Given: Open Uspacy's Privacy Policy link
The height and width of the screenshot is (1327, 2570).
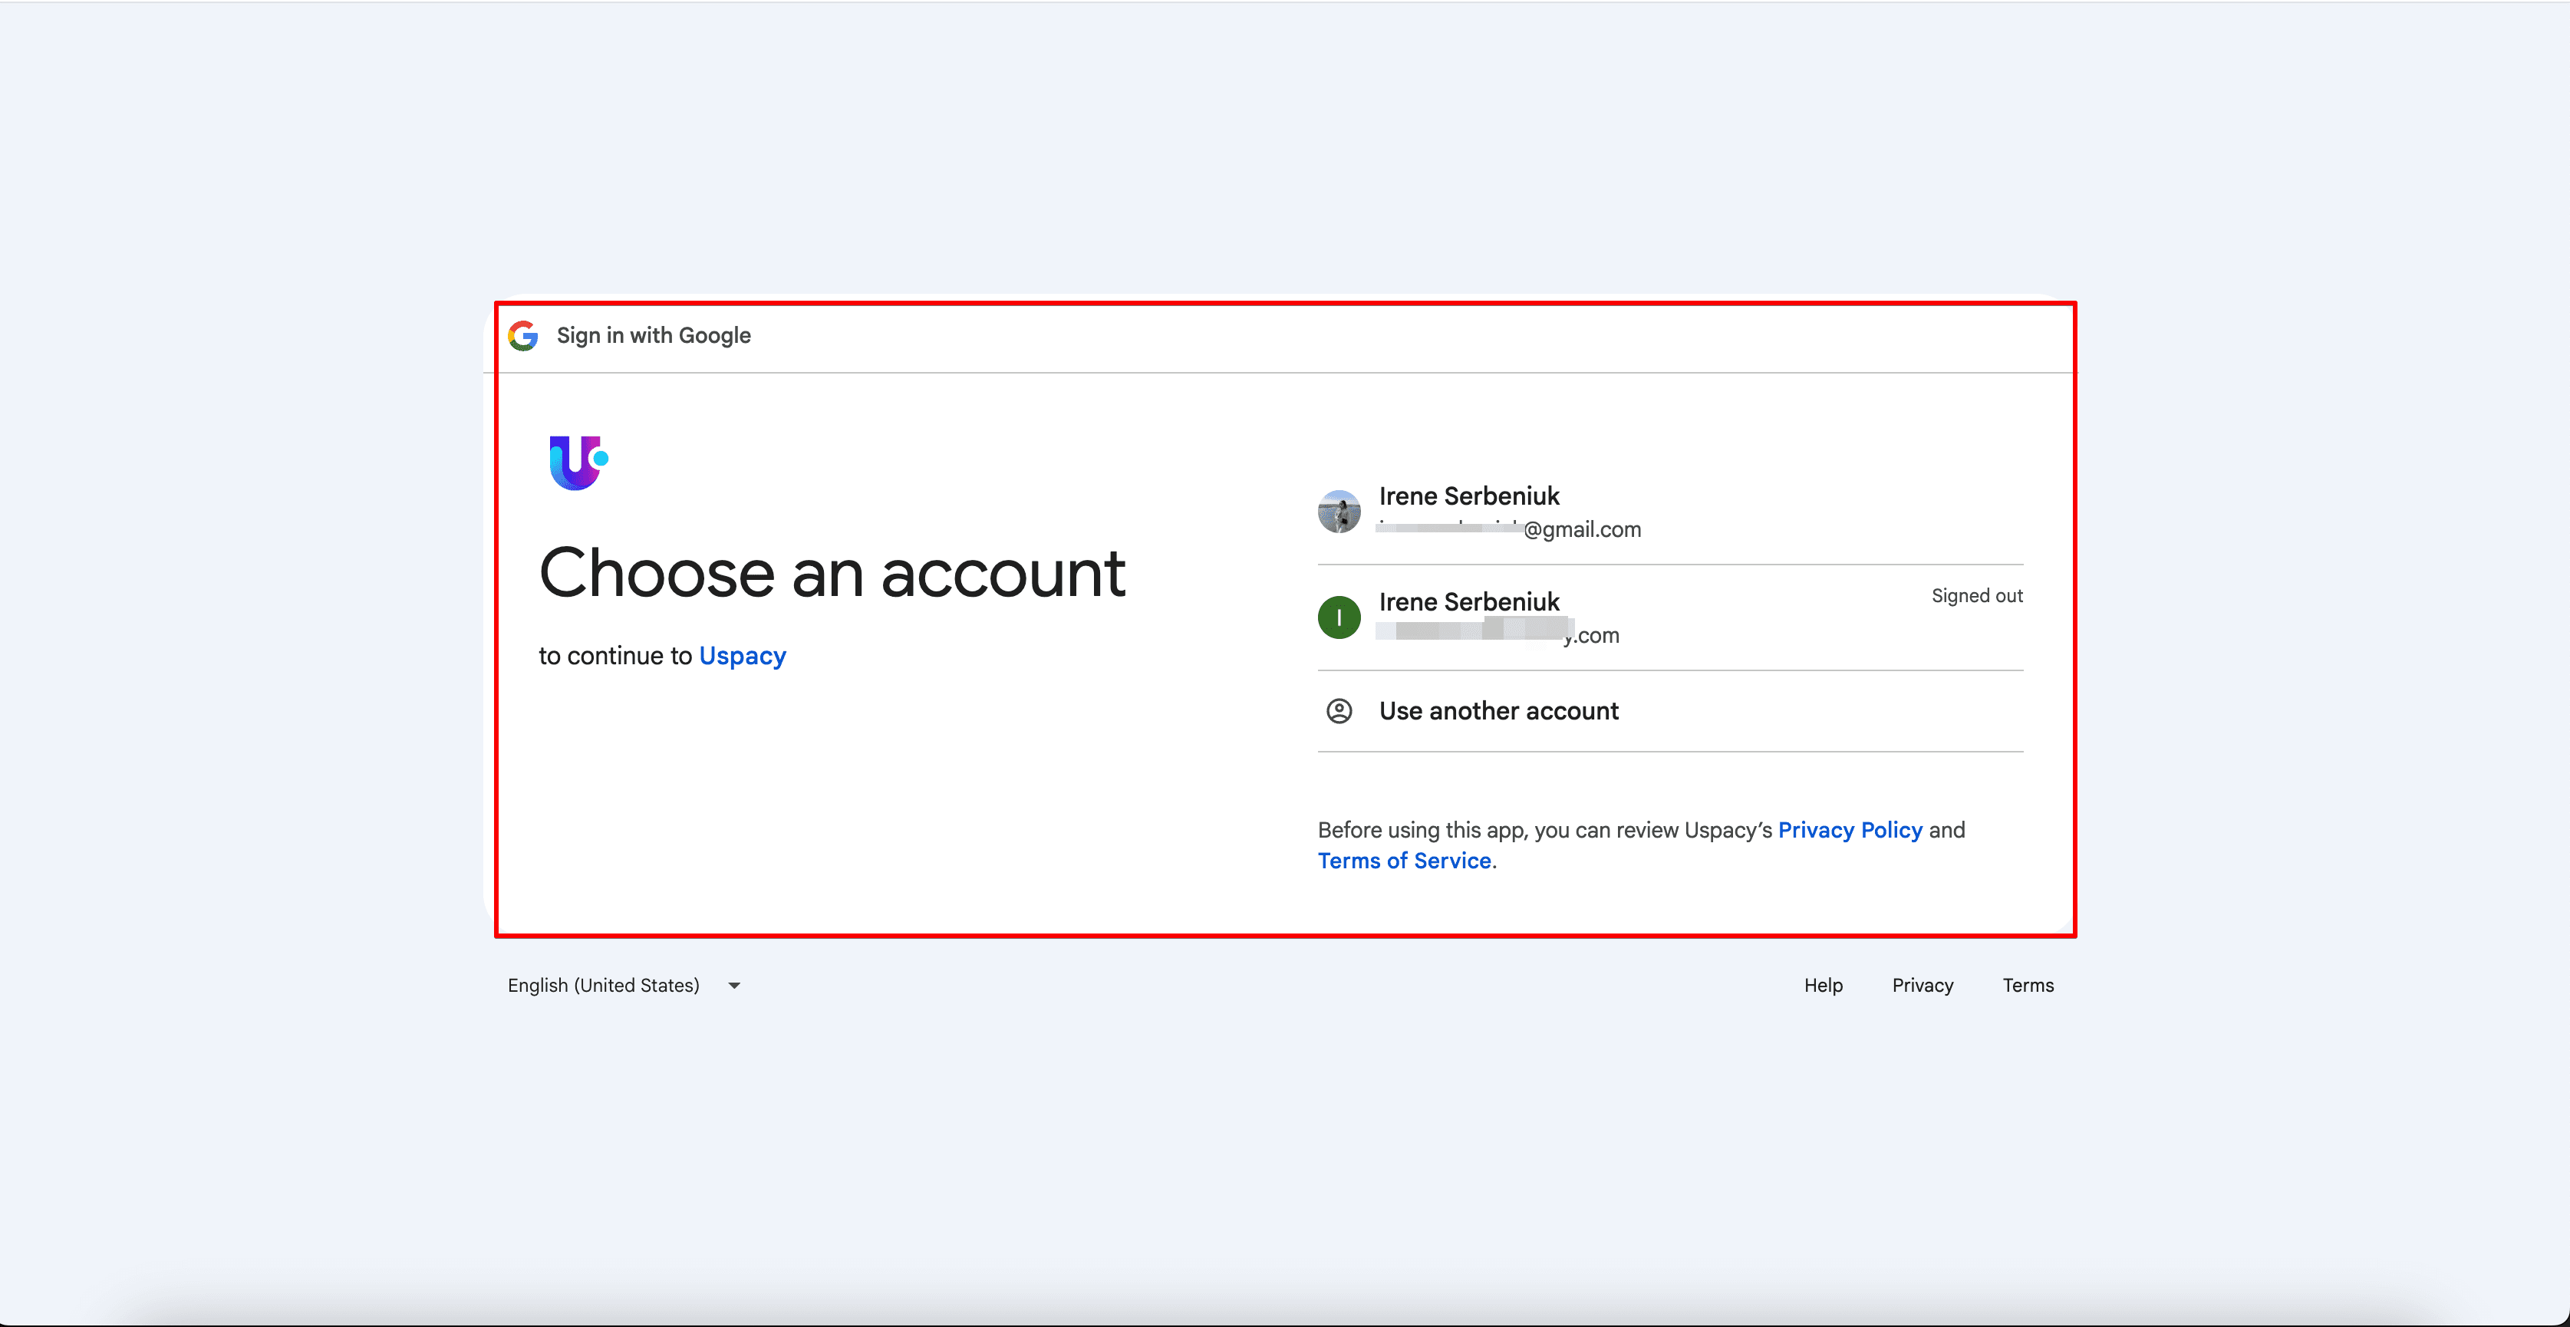Looking at the screenshot, I should click(x=1850, y=830).
